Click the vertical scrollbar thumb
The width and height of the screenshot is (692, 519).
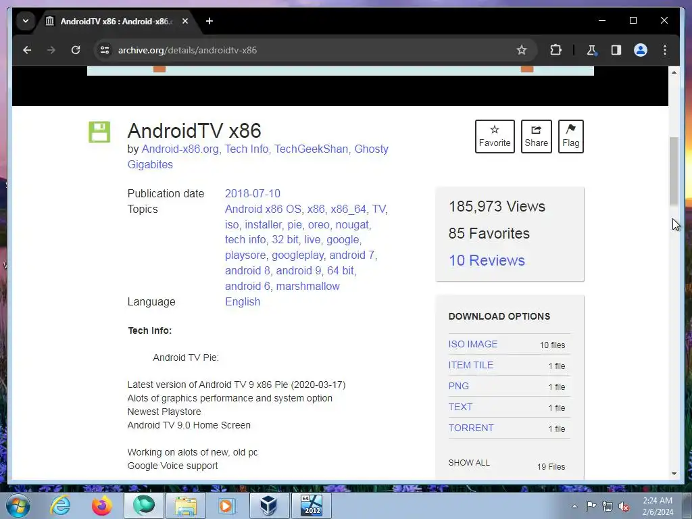(x=674, y=171)
